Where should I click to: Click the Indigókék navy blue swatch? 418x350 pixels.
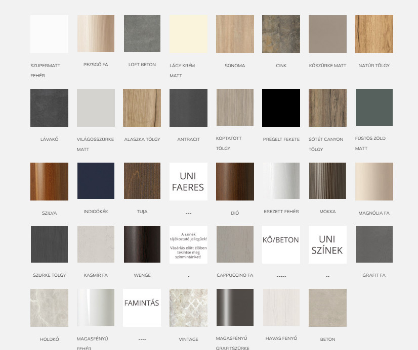click(x=96, y=181)
